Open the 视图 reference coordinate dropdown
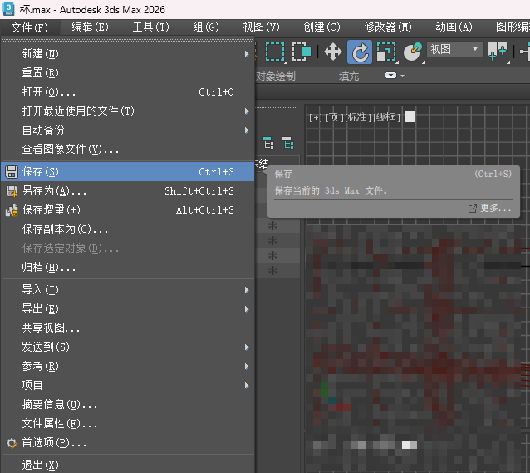Image resolution: width=530 pixels, height=473 pixels. [x=454, y=49]
